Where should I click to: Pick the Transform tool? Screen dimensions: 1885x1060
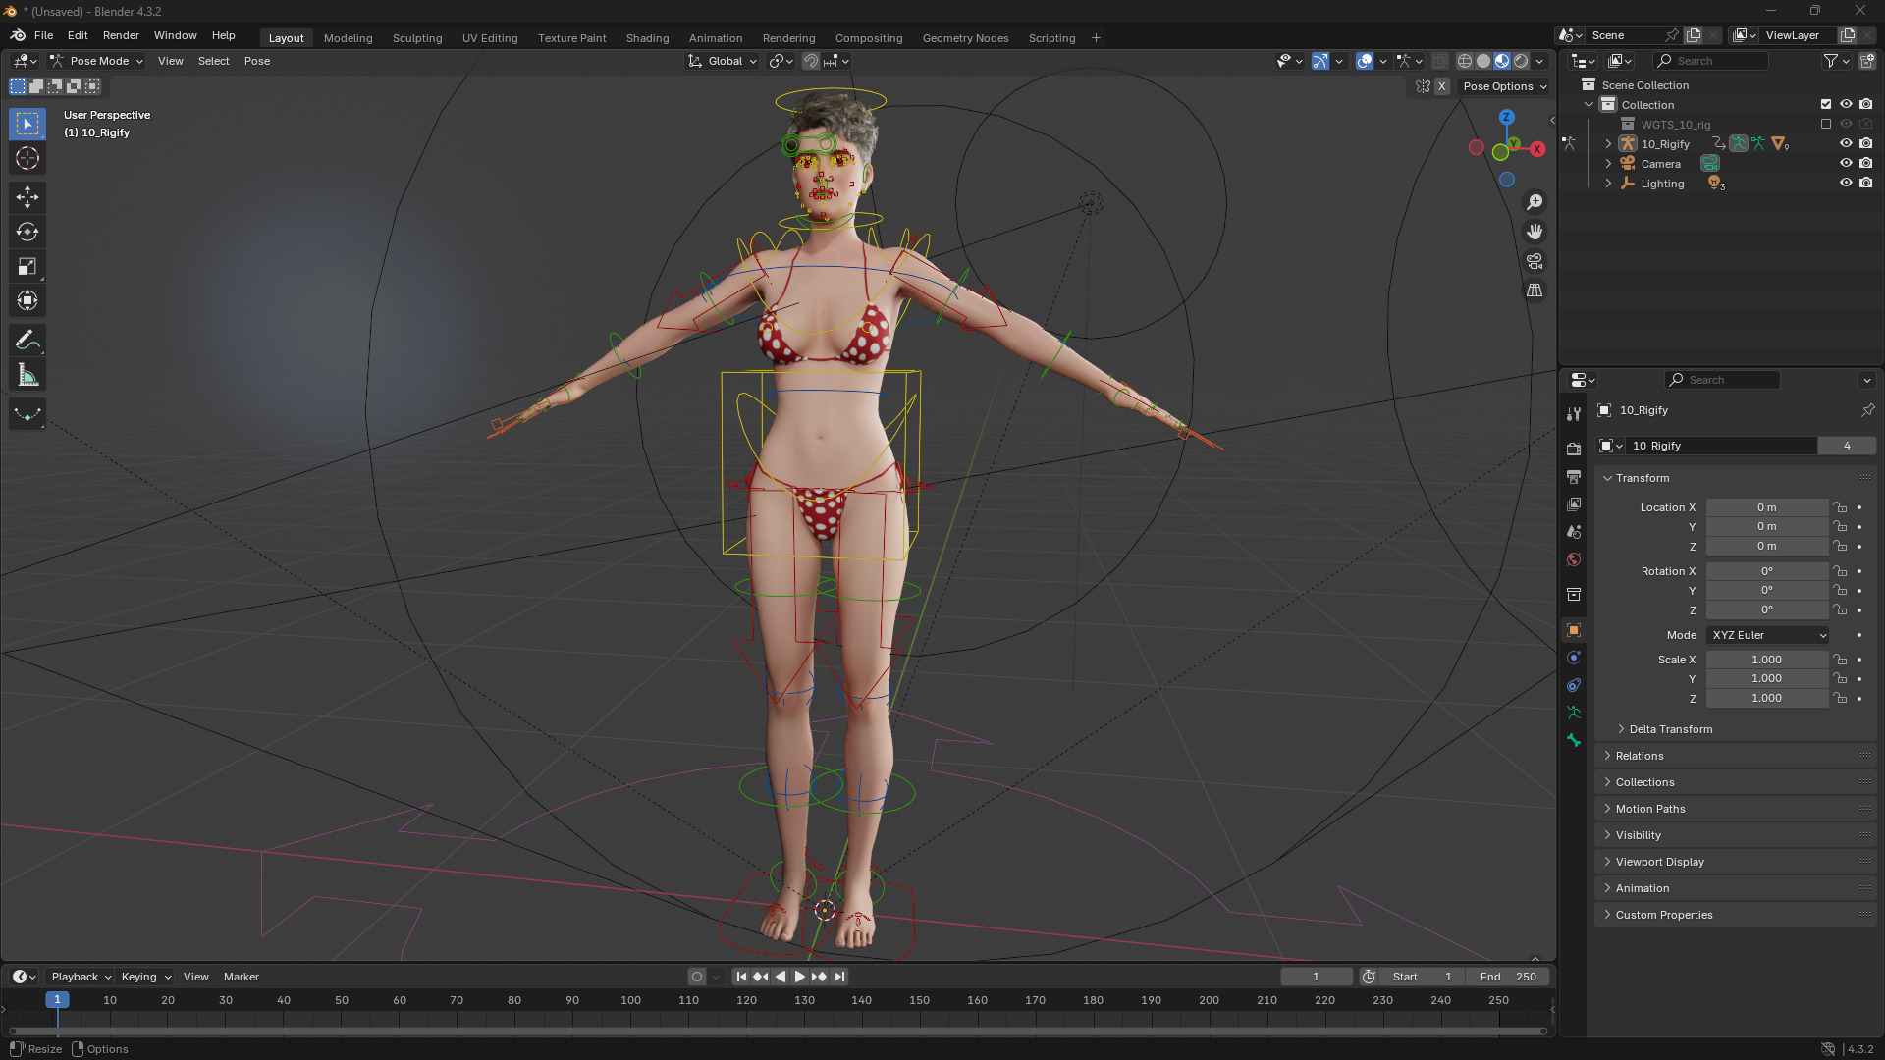point(27,300)
